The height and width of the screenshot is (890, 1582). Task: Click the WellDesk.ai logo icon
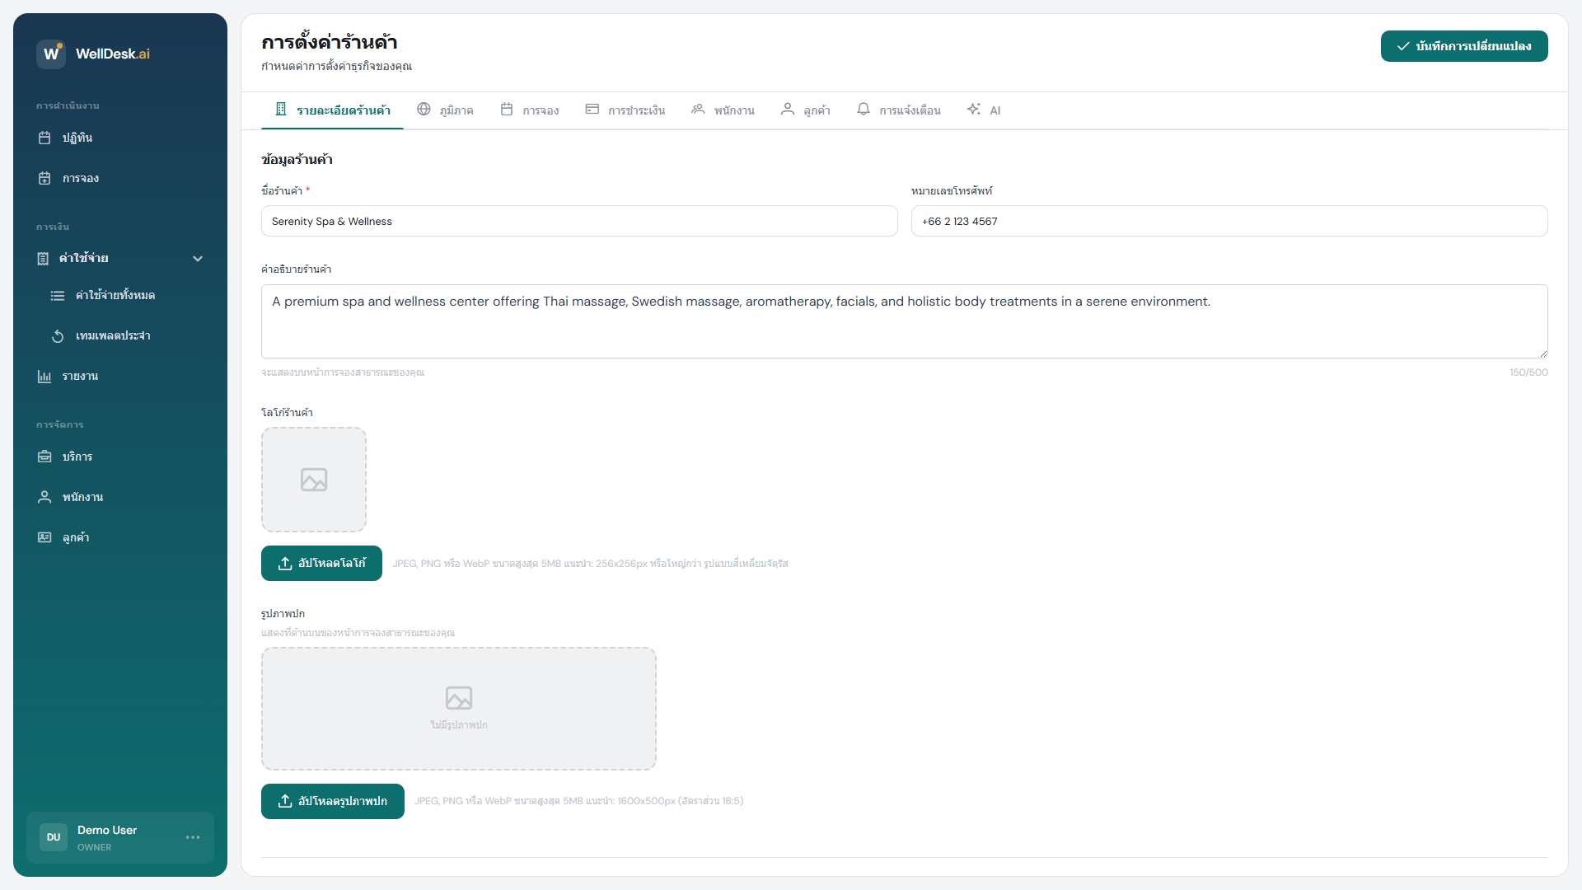coord(51,54)
